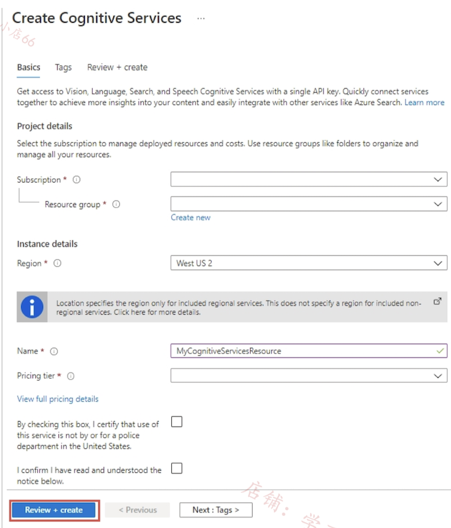The width and height of the screenshot is (451, 528).
Task: Open the Pricing tier dropdown
Action: pyautogui.click(x=309, y=375)
